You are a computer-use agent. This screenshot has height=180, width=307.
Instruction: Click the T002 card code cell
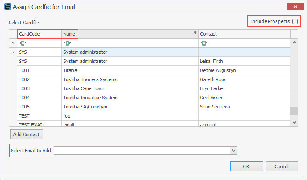click(x=39, y=79)
